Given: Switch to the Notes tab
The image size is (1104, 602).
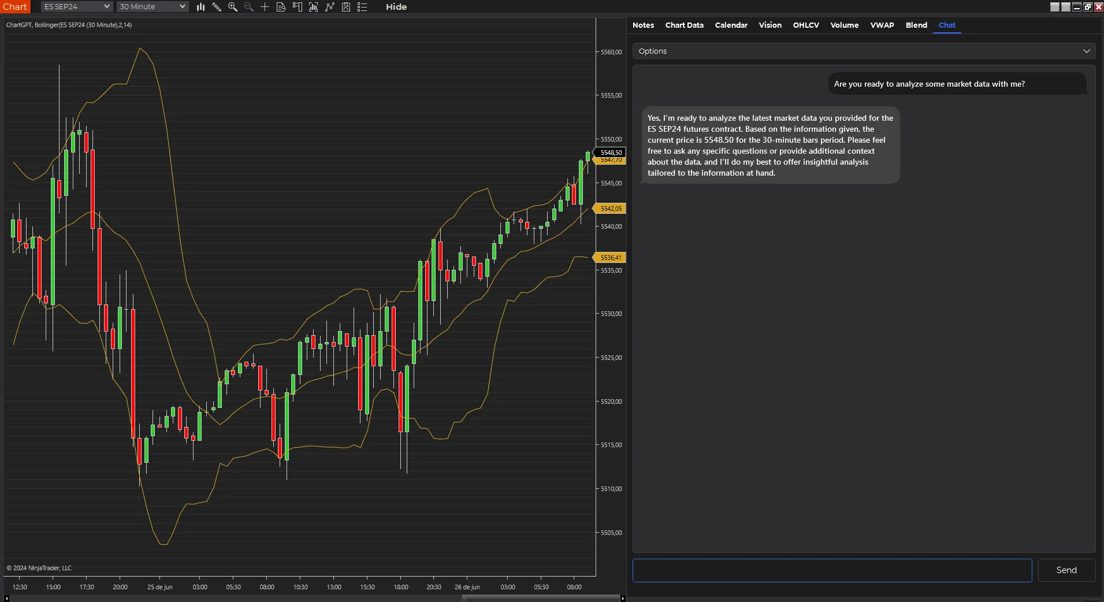Looking at the screenshot, I should [x=643, y=25].
